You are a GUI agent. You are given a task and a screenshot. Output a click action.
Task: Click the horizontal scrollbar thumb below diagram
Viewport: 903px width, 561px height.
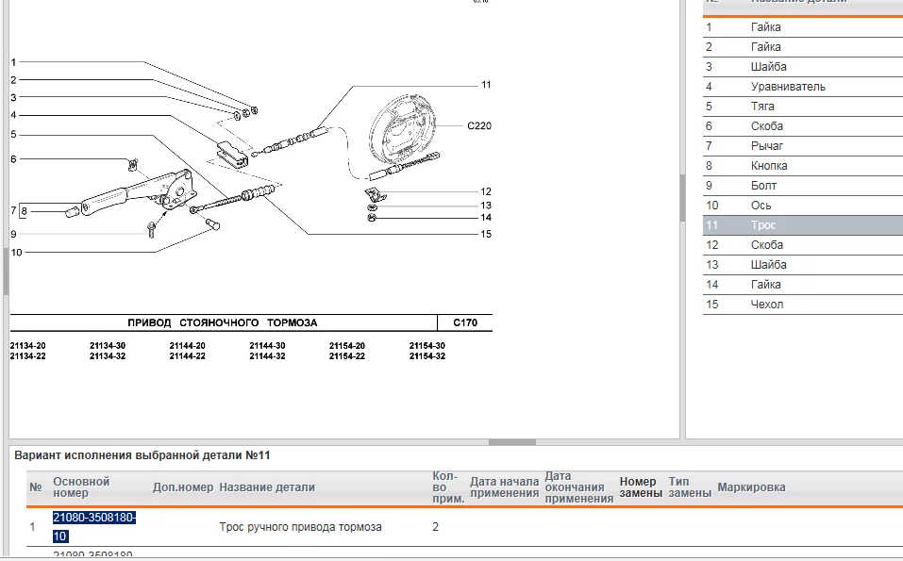click(x=512, y=442)
